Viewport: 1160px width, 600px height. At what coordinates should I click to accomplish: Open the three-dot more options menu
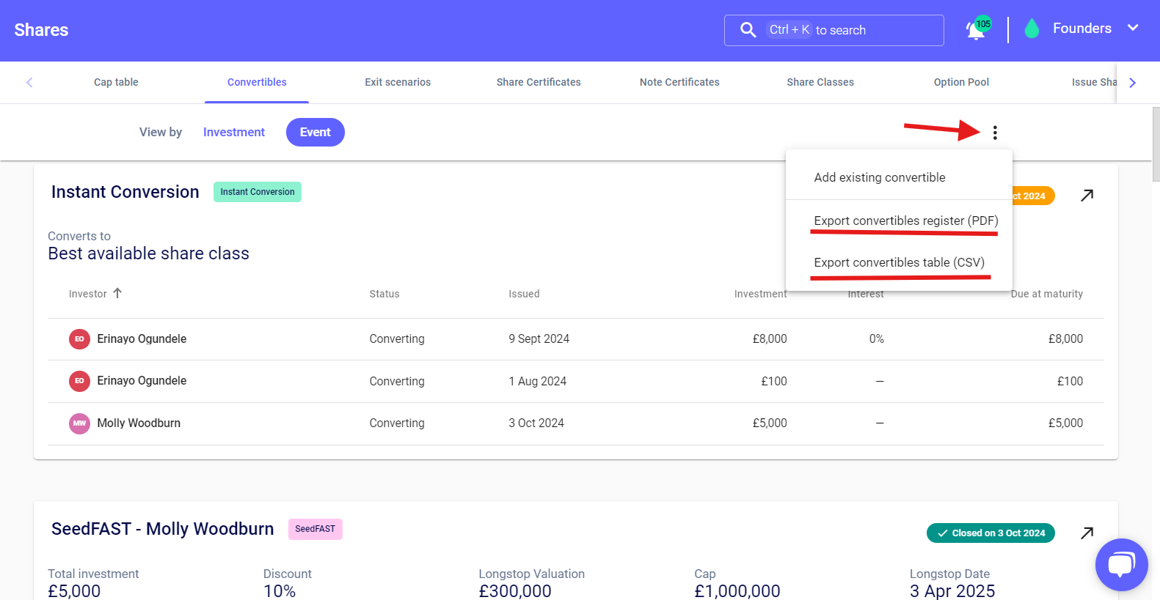point(995,133)
